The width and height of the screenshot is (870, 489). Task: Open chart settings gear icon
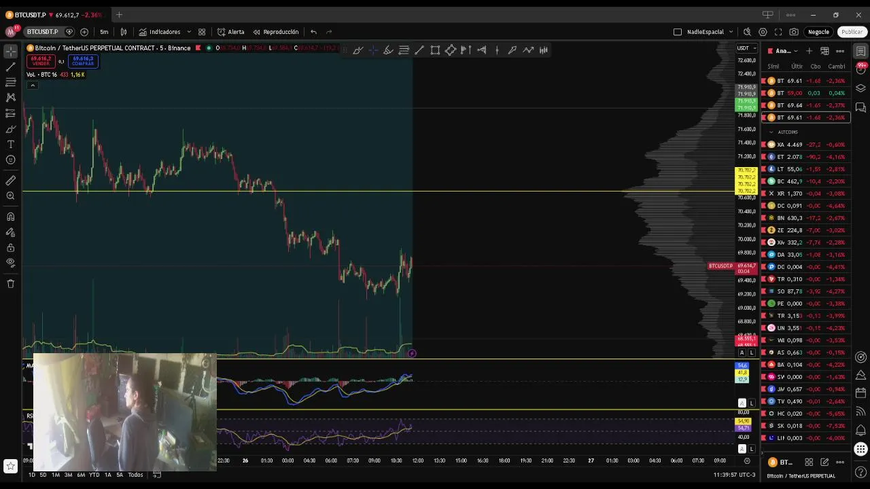coord(763,32)
